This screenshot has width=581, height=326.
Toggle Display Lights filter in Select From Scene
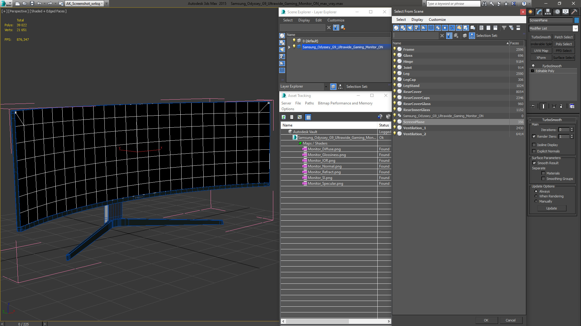pos(410,28)
